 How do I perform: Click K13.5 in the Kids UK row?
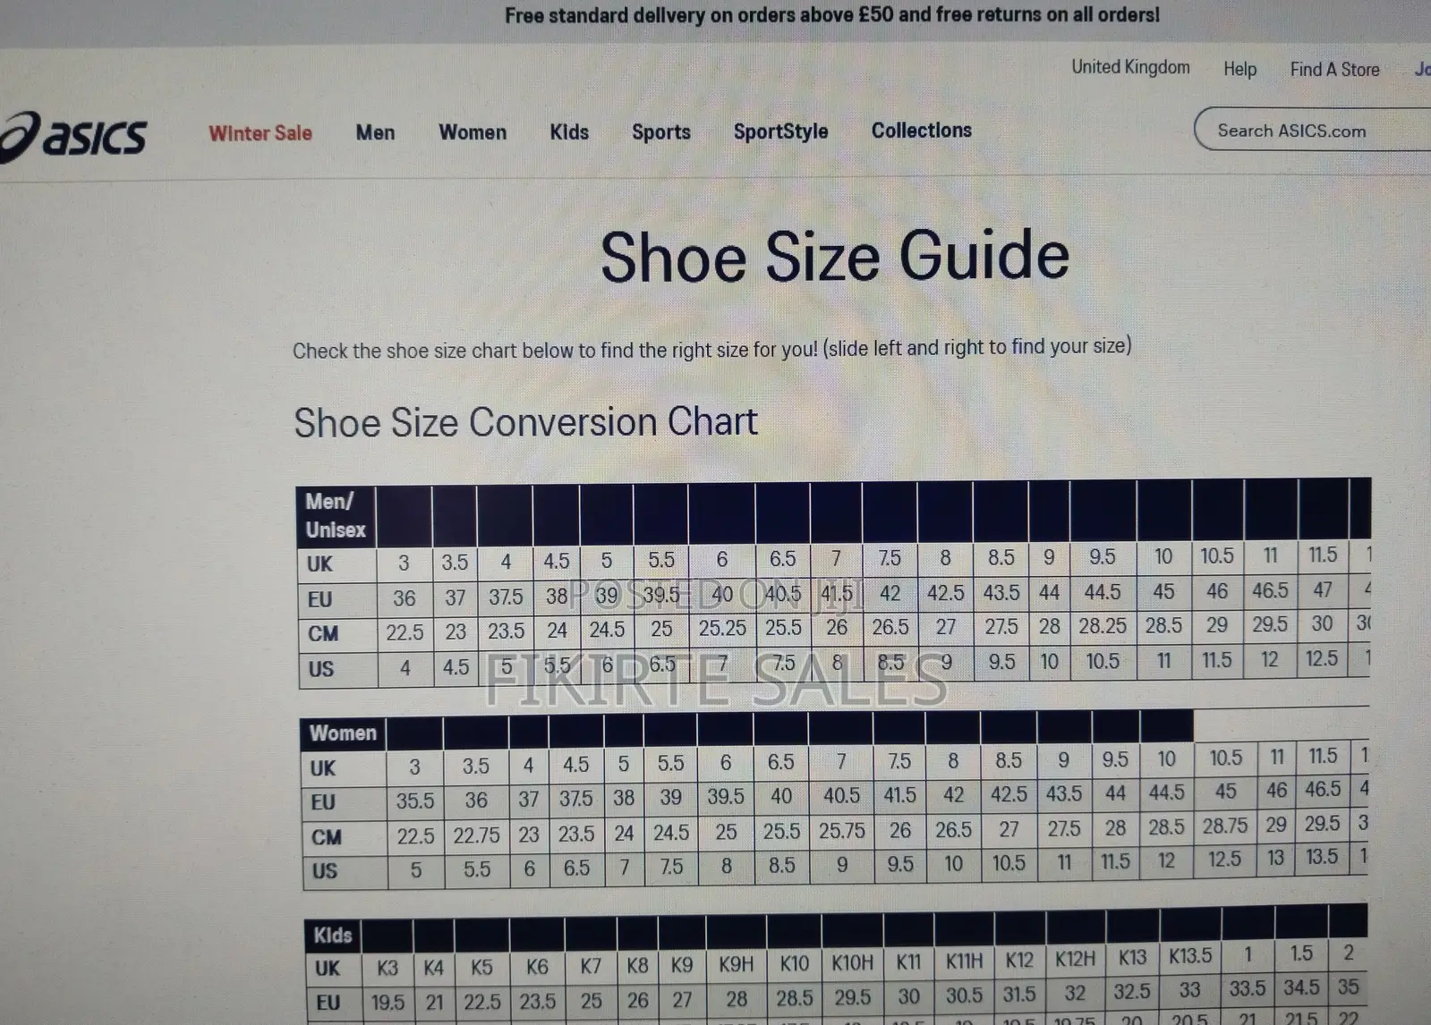coord(1189,956)
